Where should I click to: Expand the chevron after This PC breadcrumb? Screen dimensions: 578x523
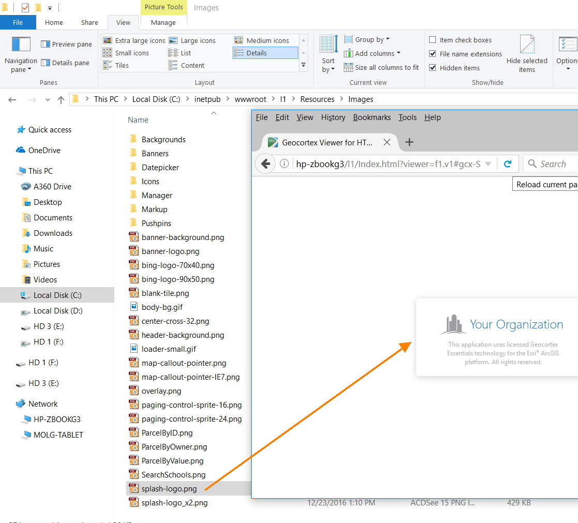point(125,99)
